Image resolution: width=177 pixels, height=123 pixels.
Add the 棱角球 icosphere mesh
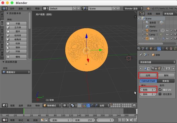pos(16,39)
